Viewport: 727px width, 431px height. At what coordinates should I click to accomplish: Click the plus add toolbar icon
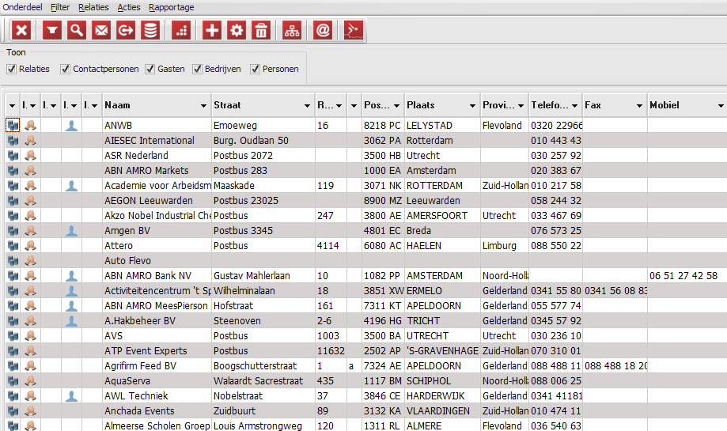pos(212,31)
